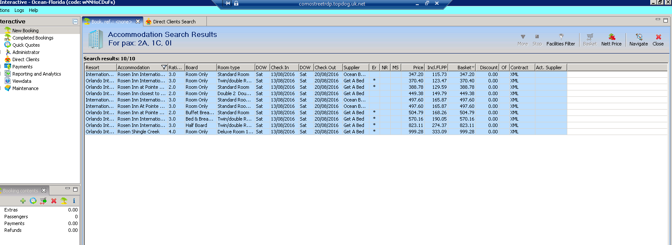Select the Buffet Breakfast board row
Viewport: 672px width, 245px height.
pos(326,113)
